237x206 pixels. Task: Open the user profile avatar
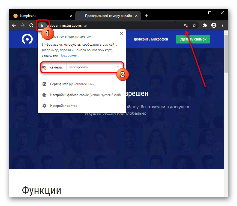(214, 25)
